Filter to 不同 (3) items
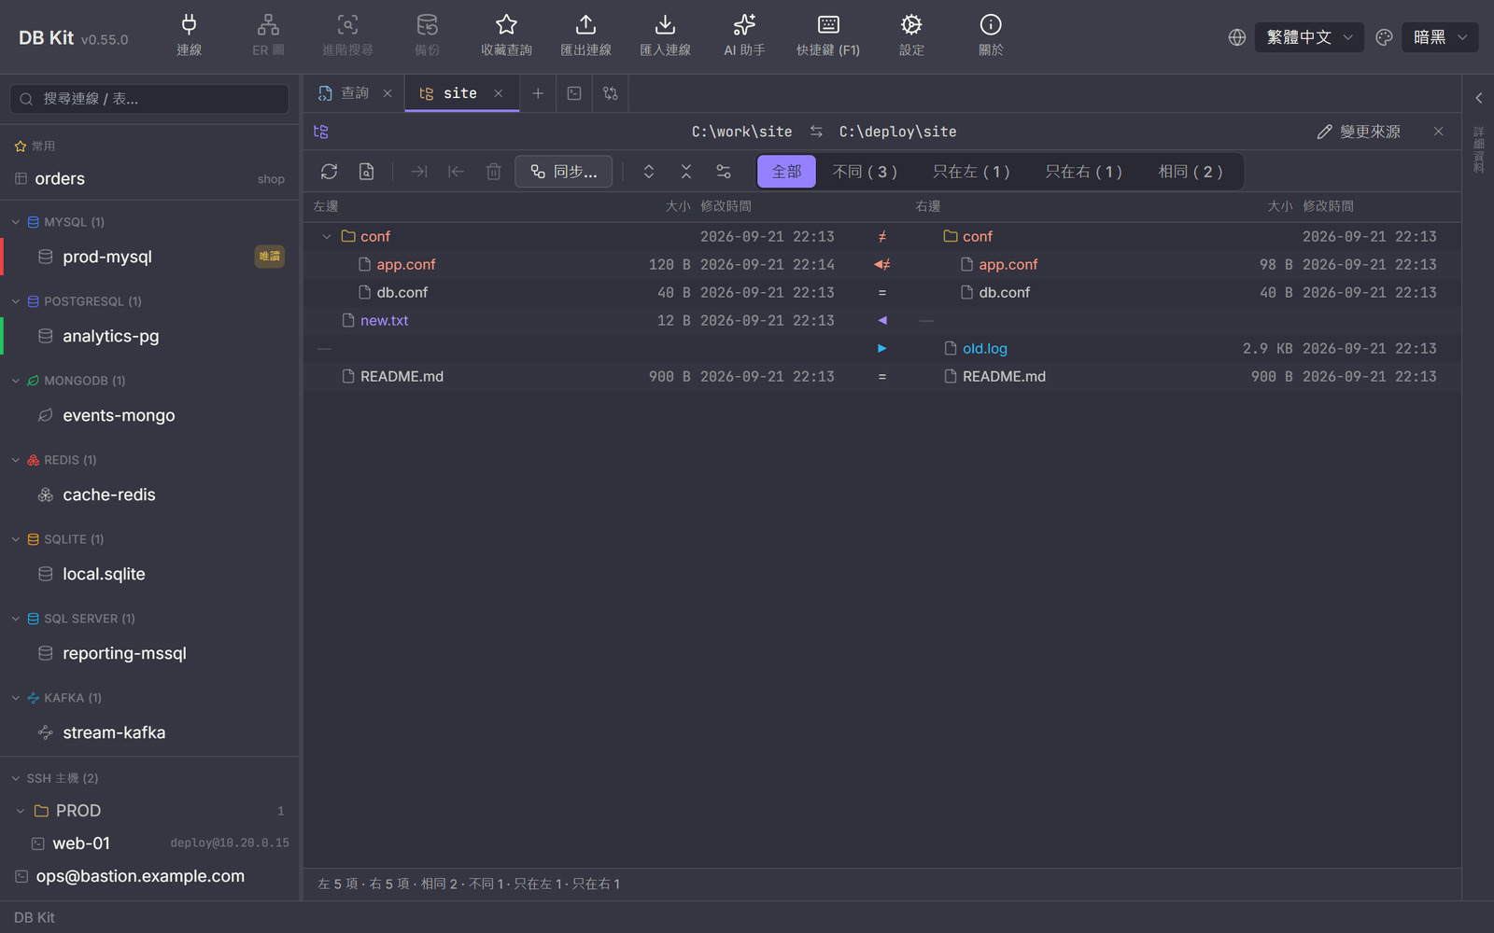 point(865,172)
